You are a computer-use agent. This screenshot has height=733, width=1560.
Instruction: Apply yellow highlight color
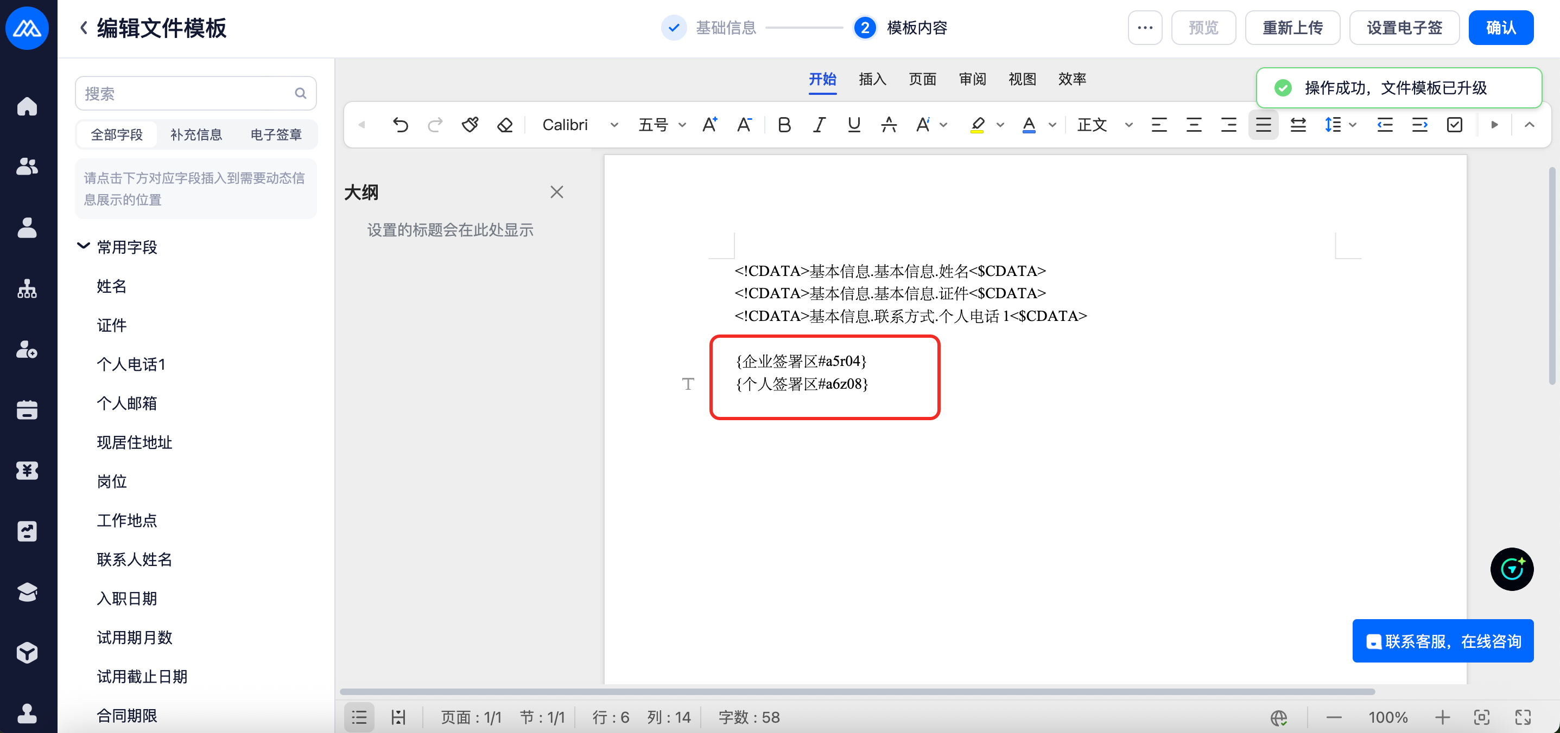click(977, 125)
